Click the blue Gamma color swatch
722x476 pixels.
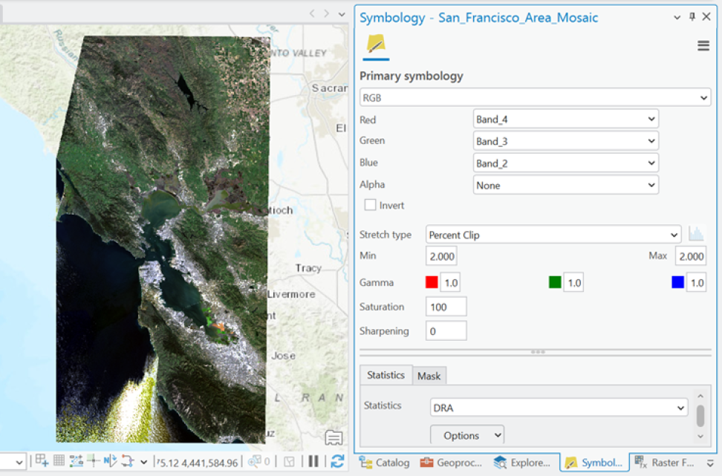pyautogui.click(x=677, y=282)
